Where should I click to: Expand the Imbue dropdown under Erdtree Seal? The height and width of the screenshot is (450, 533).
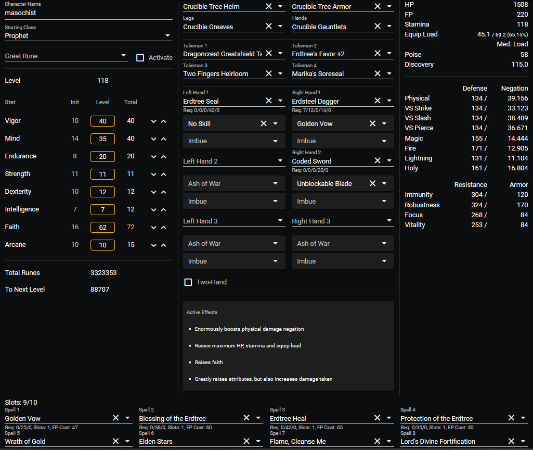[x=234, y=141]
